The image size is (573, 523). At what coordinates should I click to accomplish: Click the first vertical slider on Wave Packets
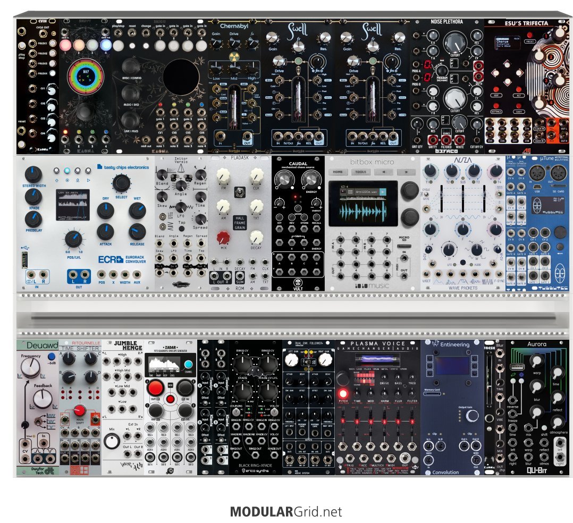[441, 200]
